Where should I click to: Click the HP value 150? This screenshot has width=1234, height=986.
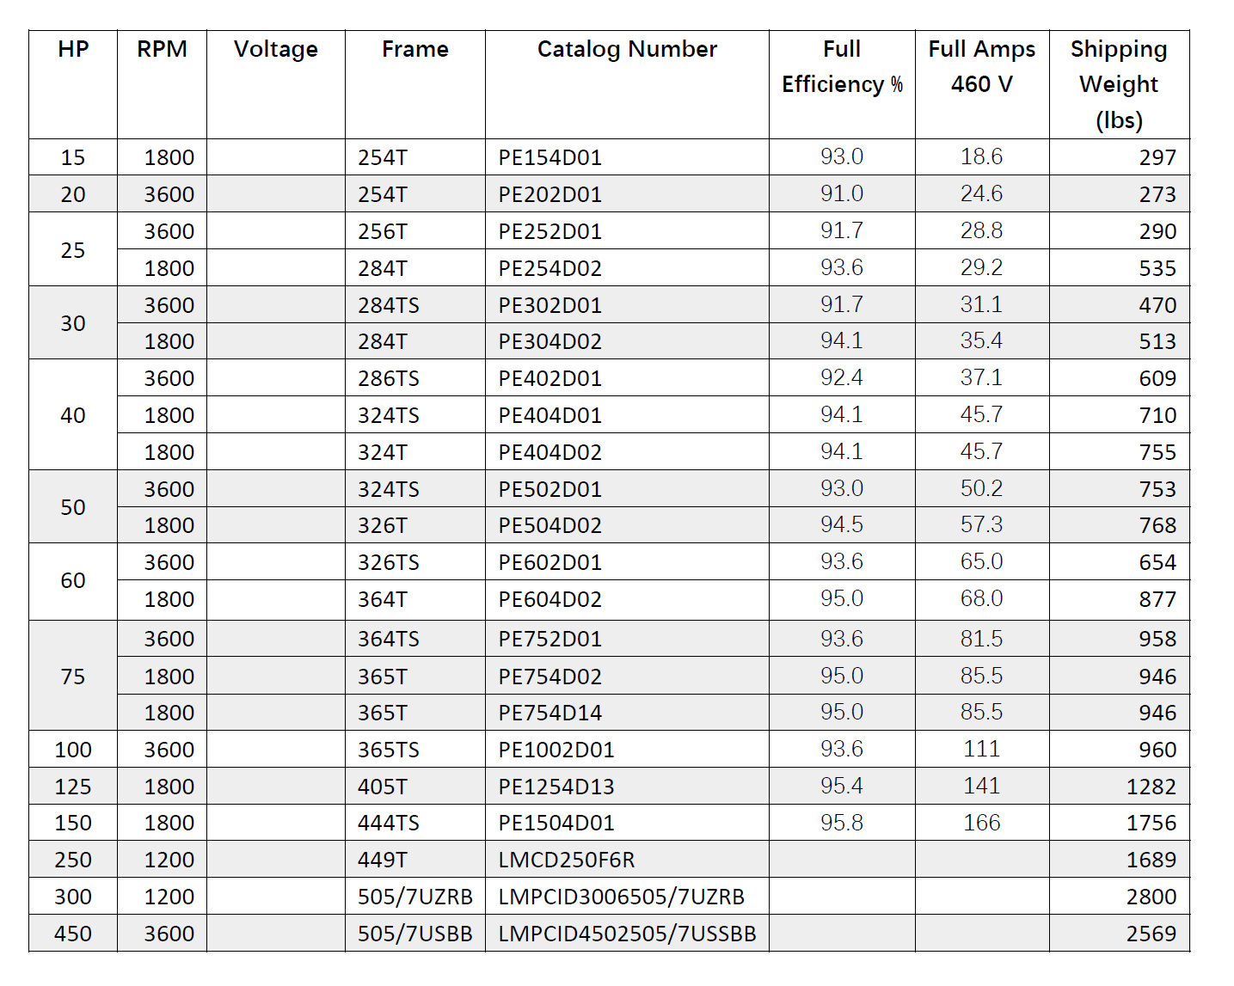click(73, 823)
